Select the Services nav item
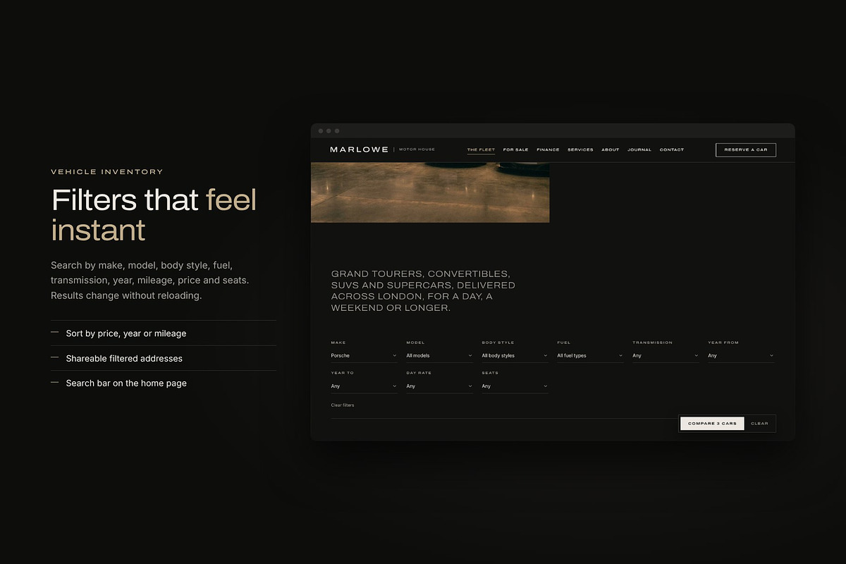 tap(580, 149)
